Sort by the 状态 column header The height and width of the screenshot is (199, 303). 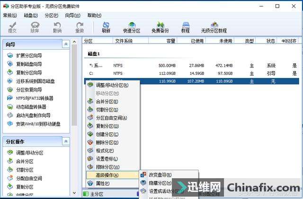pyautogui.click(x=266, y=41)
